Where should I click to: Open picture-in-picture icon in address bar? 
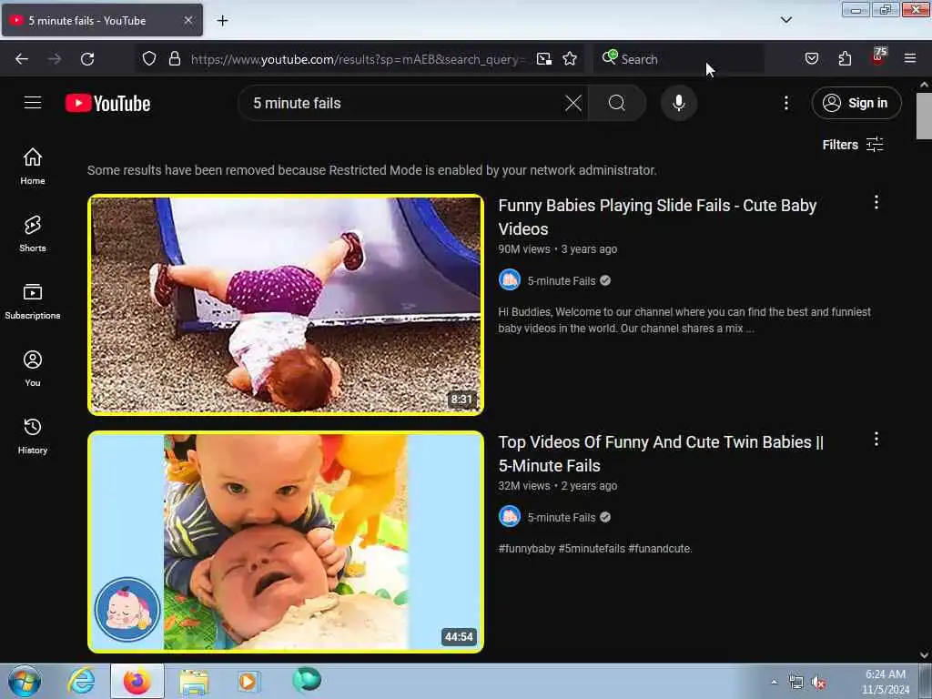(544, 58)
